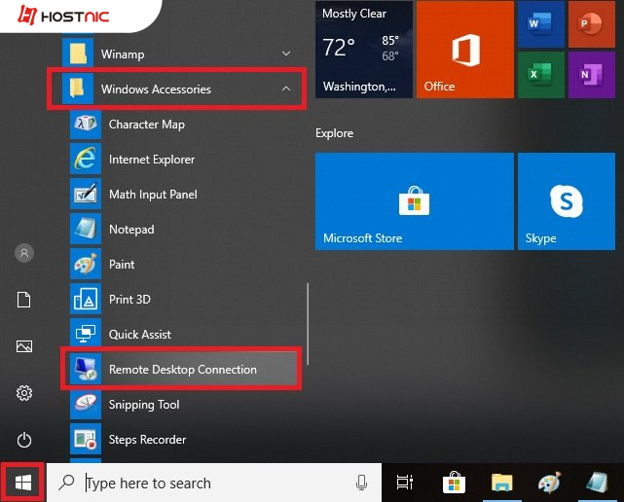Open Print 3D icon
Screen dimensions: 624x502
click(86, 299)
